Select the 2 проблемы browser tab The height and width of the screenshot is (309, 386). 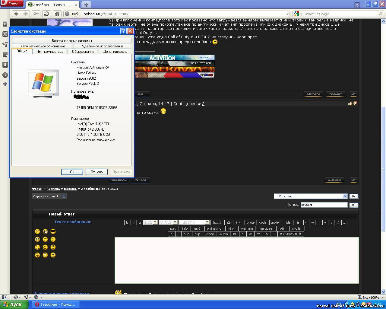[x=53, y=5]
